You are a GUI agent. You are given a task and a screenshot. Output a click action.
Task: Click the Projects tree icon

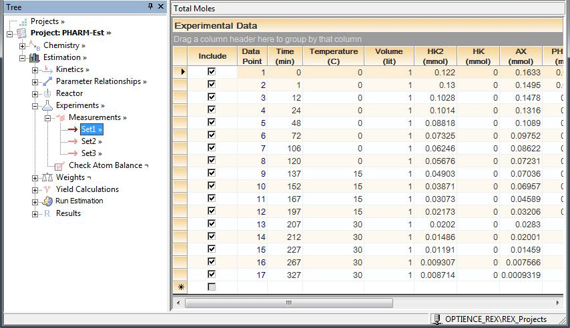tap(23, 22)
